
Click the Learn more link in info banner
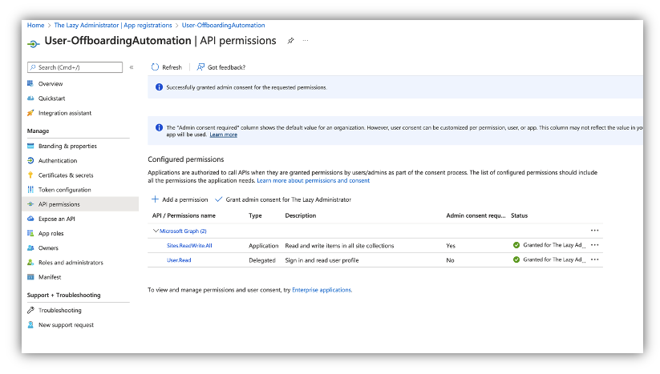click(x=223, y=135)
